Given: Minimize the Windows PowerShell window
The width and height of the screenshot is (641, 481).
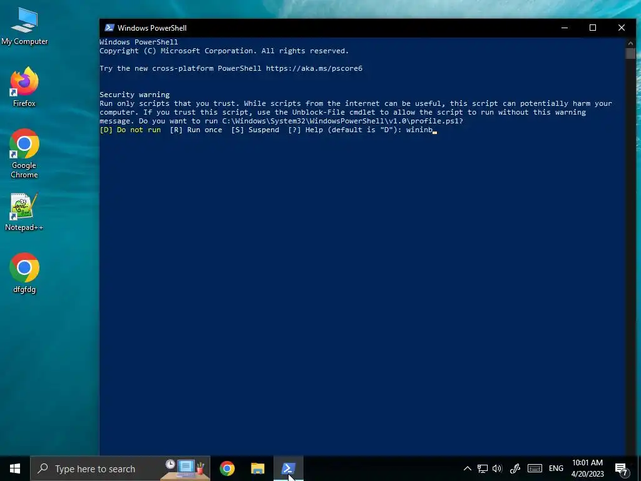Looking at the screenshot, I should pos(565,28).
